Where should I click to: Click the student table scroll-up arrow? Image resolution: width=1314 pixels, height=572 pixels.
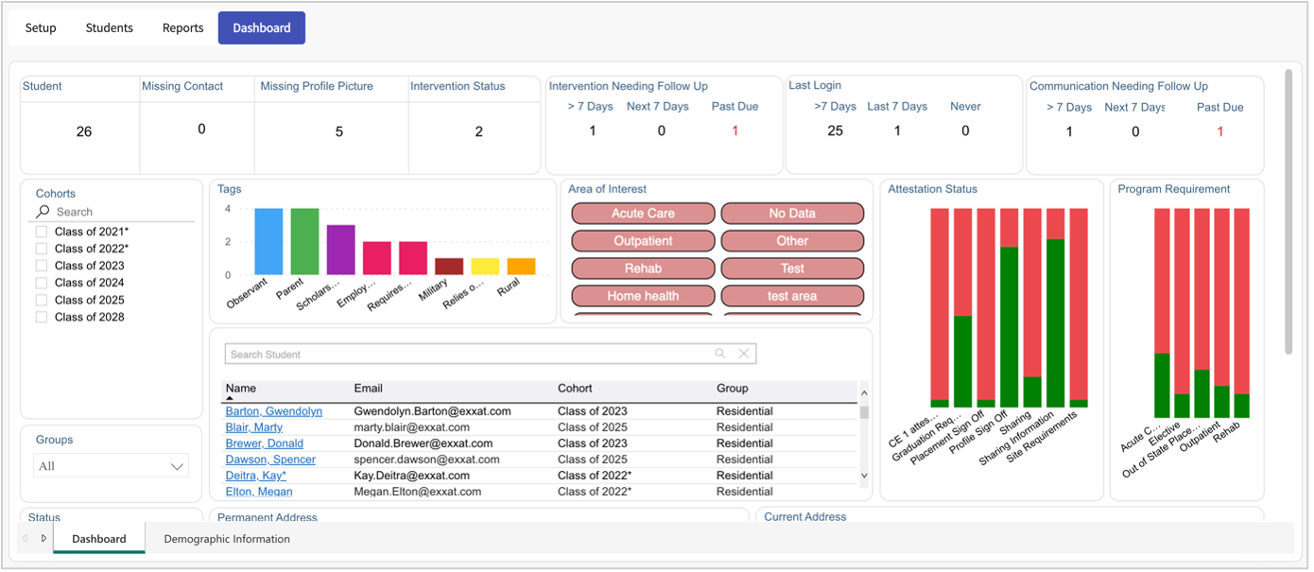coord(863,393)
